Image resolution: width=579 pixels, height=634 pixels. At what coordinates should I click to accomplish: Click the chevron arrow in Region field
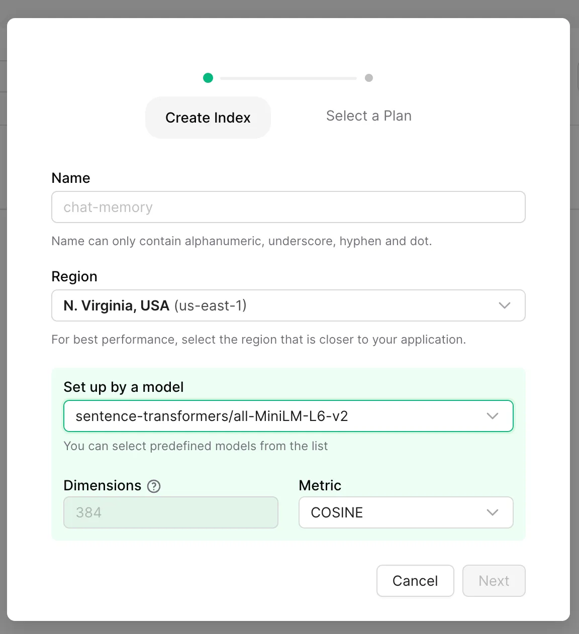504,305
